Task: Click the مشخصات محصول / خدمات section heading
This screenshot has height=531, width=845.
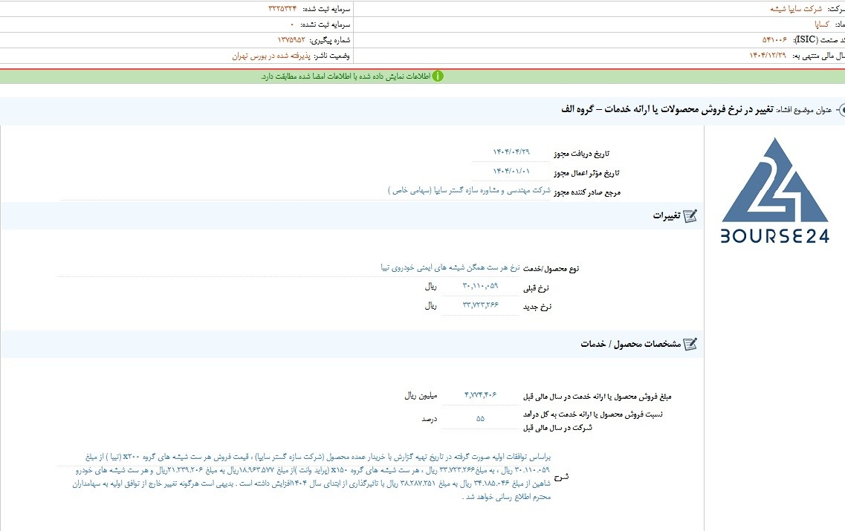Action: 630,344
